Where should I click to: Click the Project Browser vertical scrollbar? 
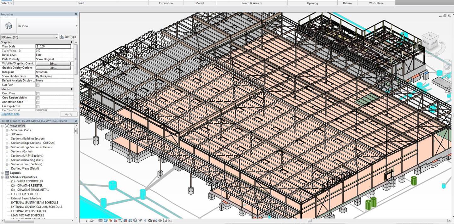point(76,131)
